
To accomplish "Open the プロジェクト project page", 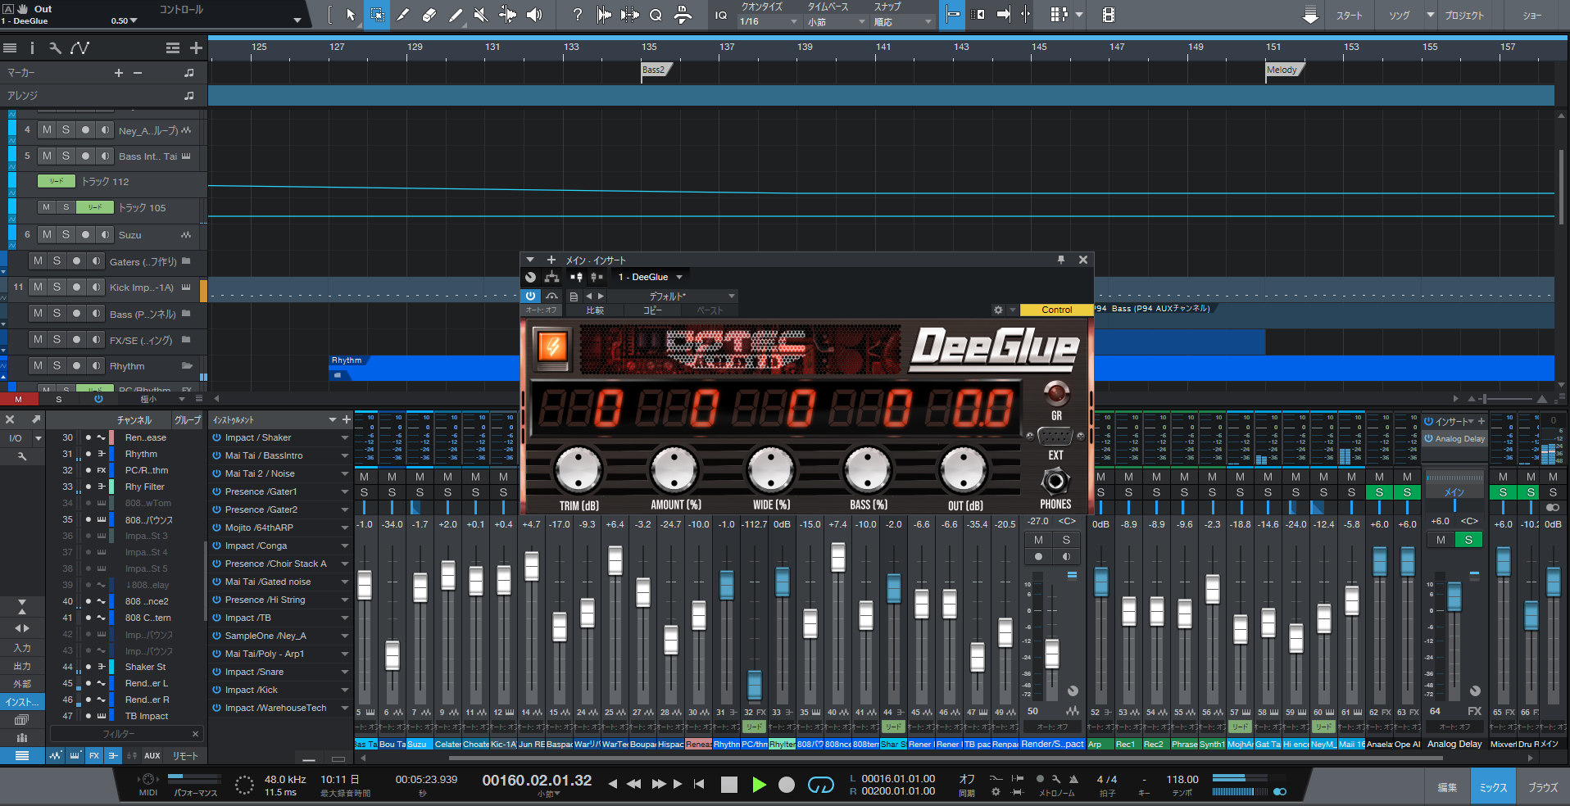I will pos(1463,15).
